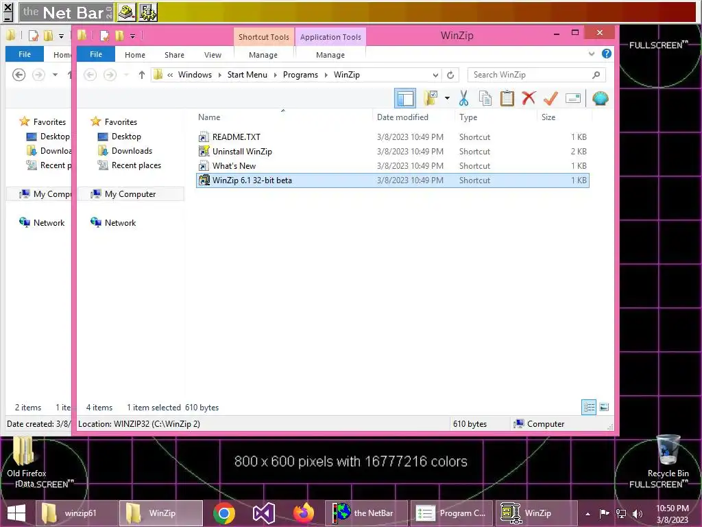Screen dimensions: 702x527
Task: Expand the arrow after Start Menu breadcrumb
Action: click(276, 75)
